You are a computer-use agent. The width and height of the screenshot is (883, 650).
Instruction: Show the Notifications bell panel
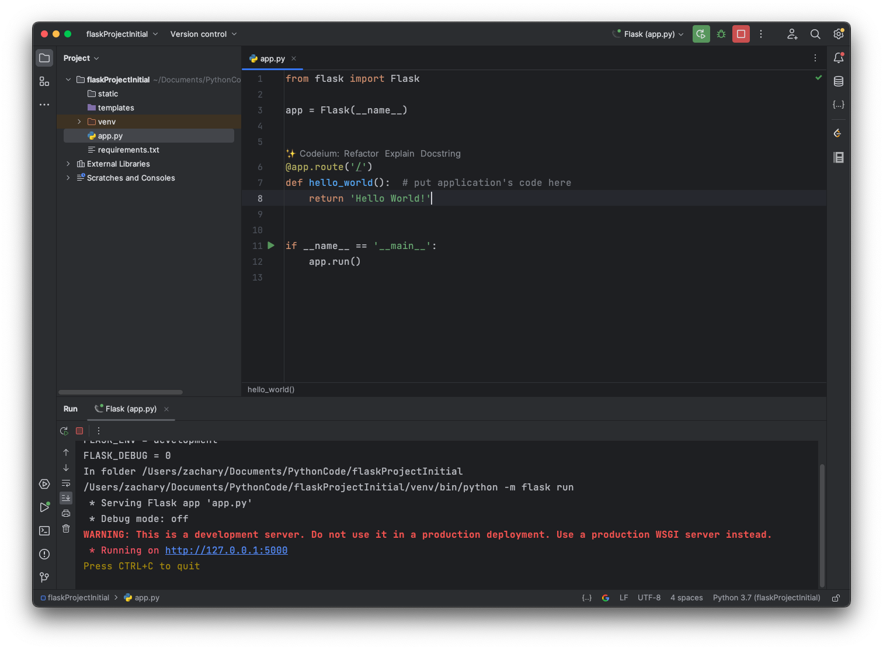click(x=839, y=58)
